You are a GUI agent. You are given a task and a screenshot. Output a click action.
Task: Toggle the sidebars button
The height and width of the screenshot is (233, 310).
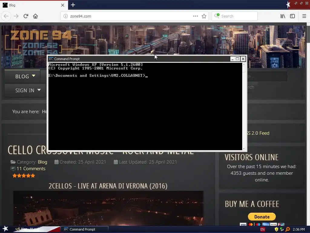tap(292, 16)
